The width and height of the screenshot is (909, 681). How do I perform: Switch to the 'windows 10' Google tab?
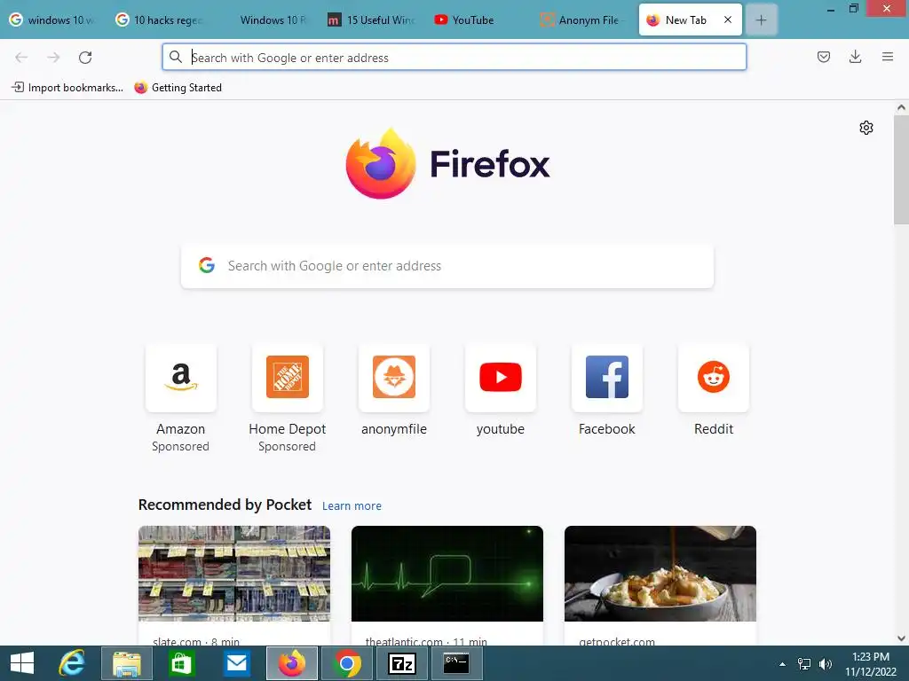(52, 20)
